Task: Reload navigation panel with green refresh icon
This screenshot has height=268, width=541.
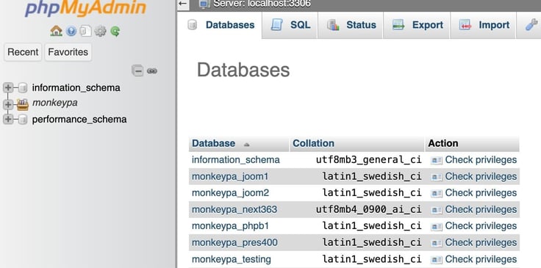Action: tap(115, 32)
